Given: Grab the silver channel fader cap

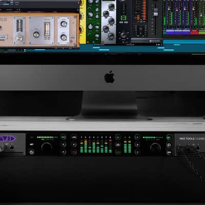Looking at the screenshot, I should [155, 12].
